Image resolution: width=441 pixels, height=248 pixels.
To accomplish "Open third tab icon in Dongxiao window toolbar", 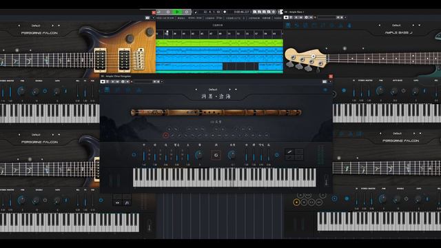I will coord(128,90).
